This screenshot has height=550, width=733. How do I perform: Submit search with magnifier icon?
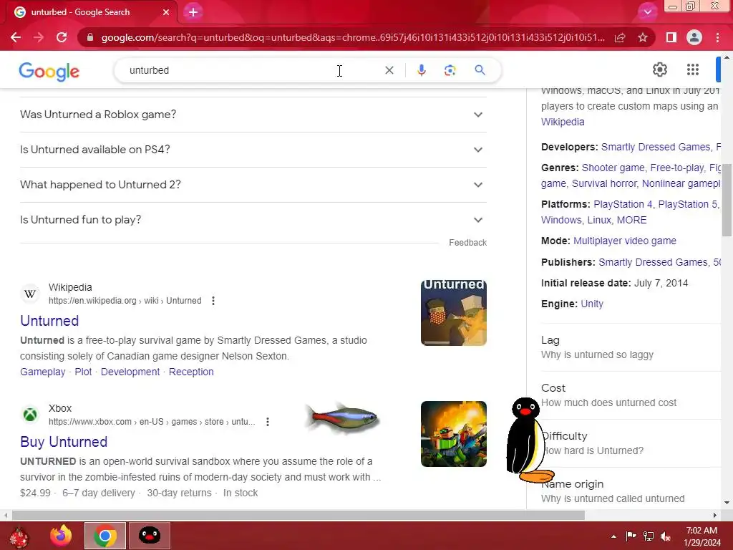click(480, 70)
